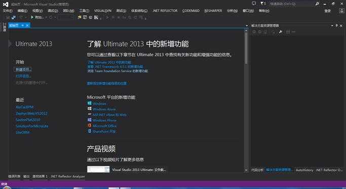
Task: Open the document tabs list dropdown
Action: [247, 26]
